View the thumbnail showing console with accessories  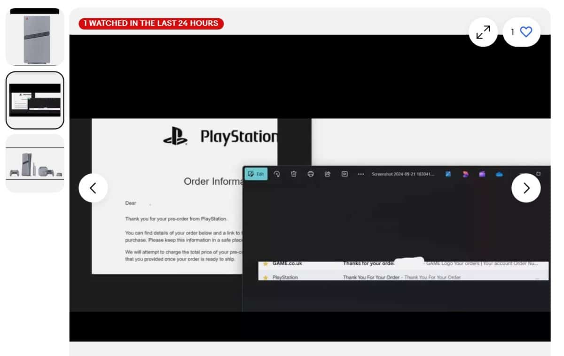point(35,163)
